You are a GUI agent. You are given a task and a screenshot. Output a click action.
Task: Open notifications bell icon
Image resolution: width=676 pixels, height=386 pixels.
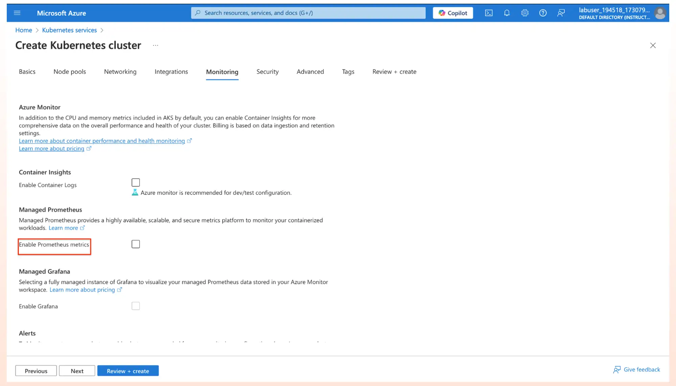point(507,13)
